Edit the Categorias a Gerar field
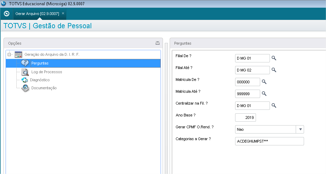The height and width of the screenshot is (174, 326). click(270, 141)
